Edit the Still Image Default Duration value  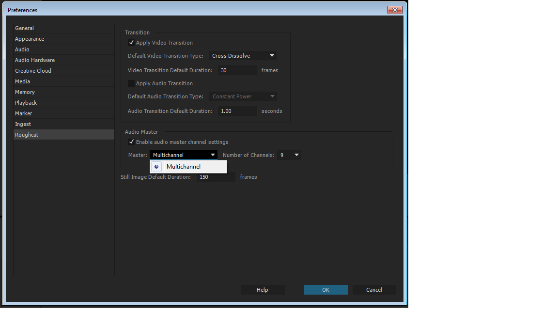coord(216,177)
